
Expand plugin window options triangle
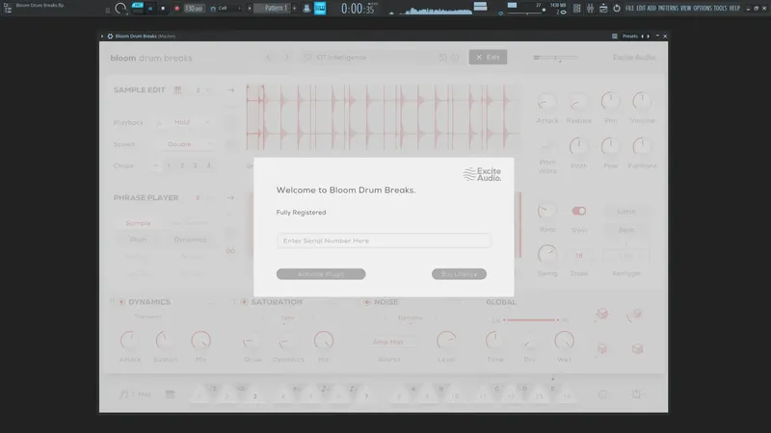102,37
